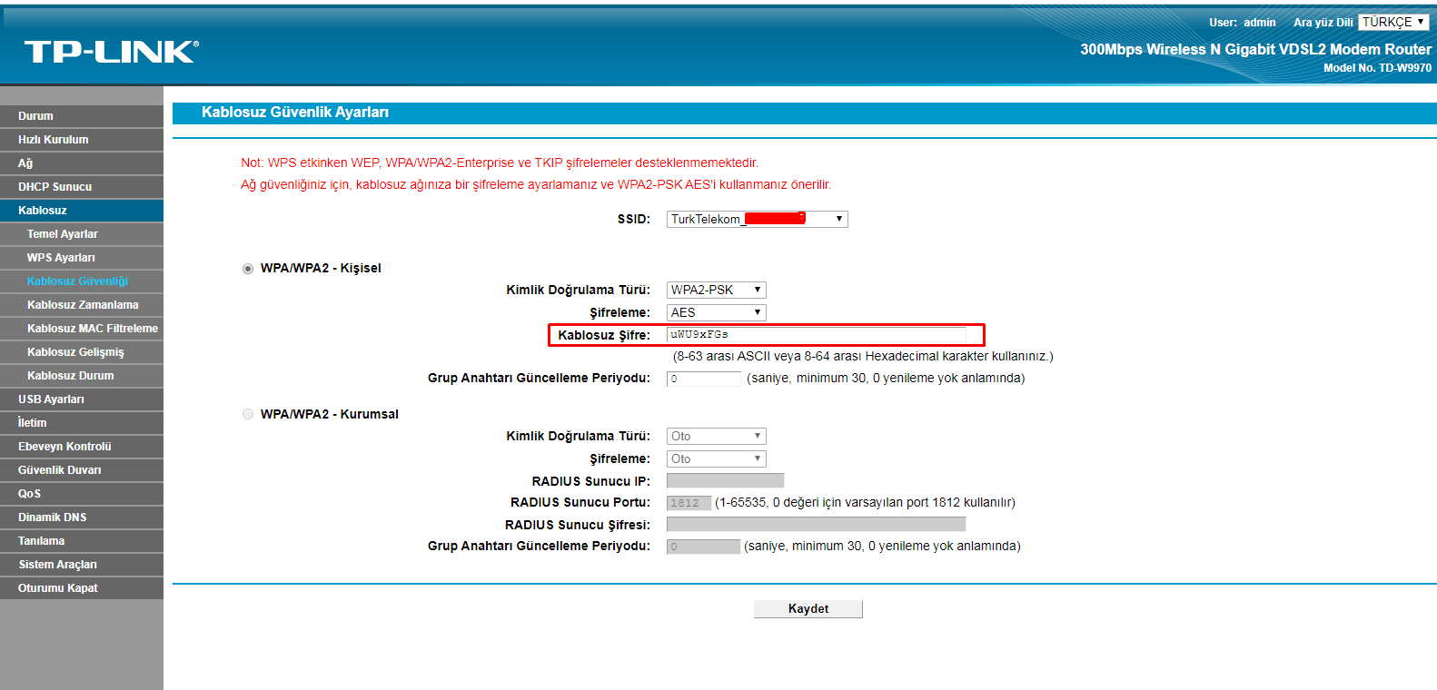Click the RADIUS Sunucu Şifresi field

816,524
